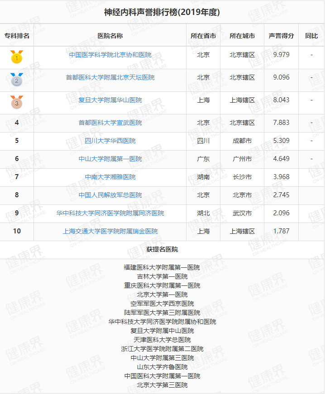Viewport: 325px width, 394px height.
Task: Open 中国医学科学院北京协和医院 hospital link
Action: click(110, 55)
